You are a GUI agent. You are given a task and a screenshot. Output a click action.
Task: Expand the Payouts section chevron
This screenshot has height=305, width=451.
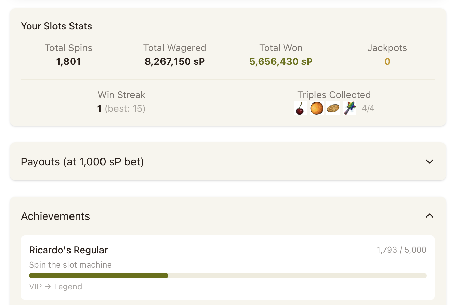coord(430,162)
